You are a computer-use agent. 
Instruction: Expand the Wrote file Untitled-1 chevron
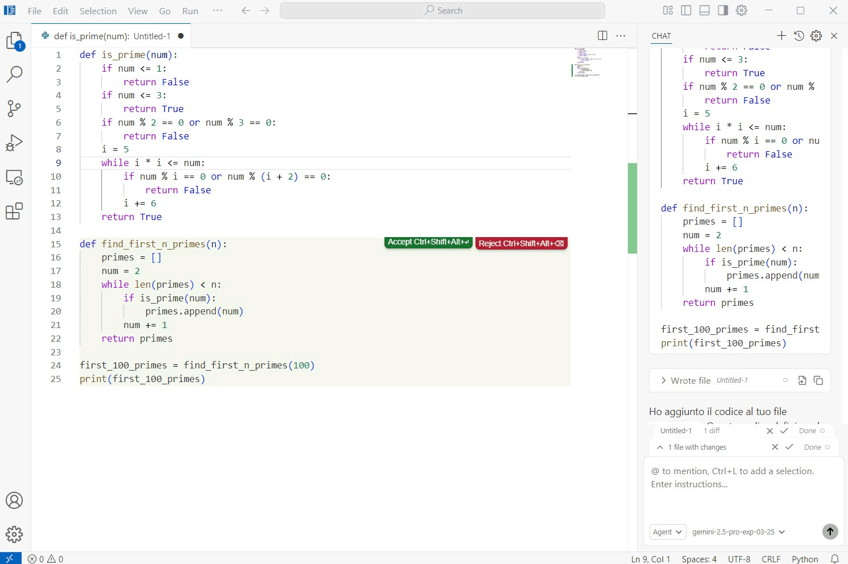click(x=663, y=380)
